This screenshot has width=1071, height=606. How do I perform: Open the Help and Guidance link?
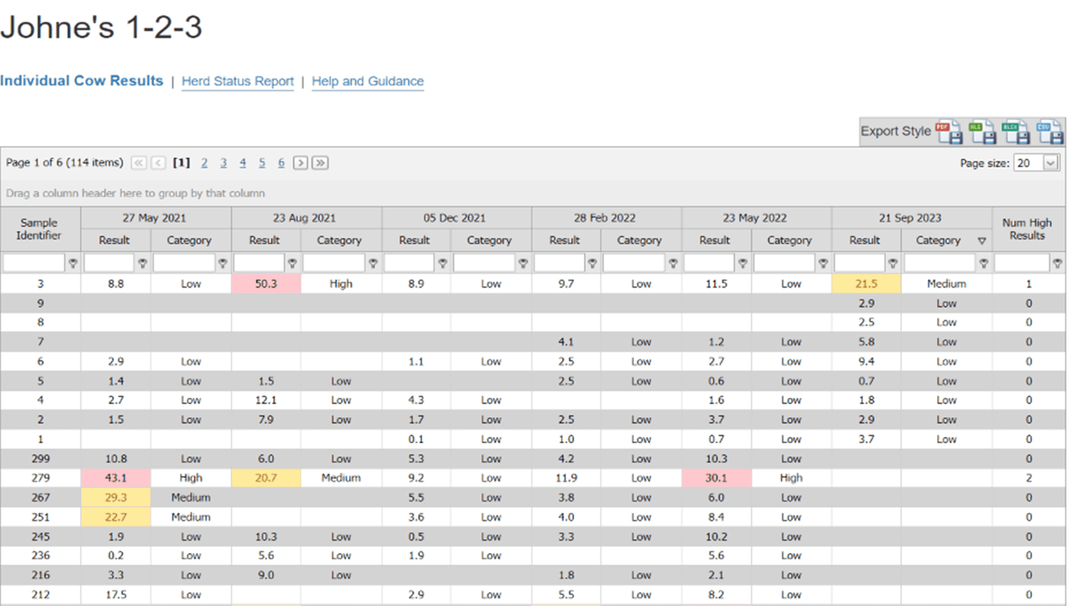pos(368,81)
